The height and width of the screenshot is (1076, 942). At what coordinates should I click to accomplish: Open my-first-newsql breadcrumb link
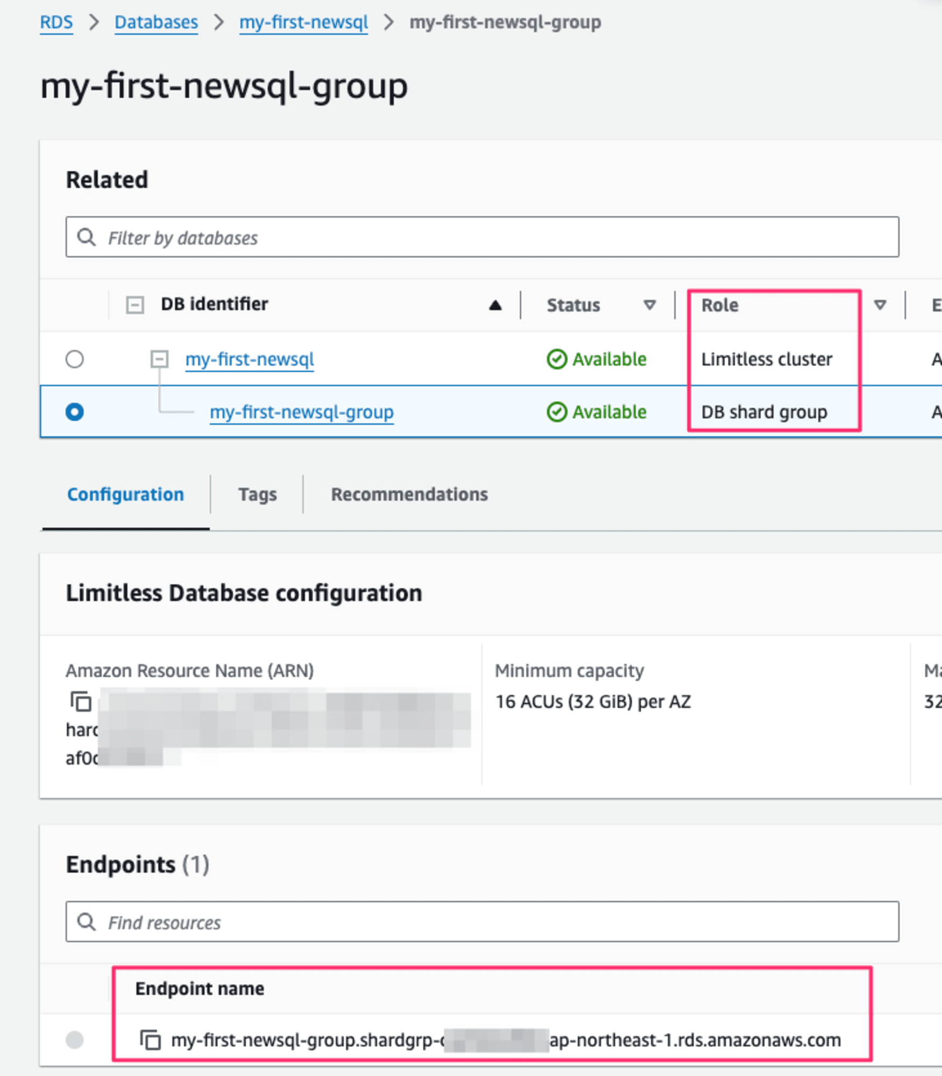pos(303,22)
